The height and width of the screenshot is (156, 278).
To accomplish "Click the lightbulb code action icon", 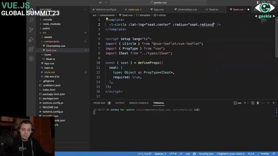I will coord(107,19).
